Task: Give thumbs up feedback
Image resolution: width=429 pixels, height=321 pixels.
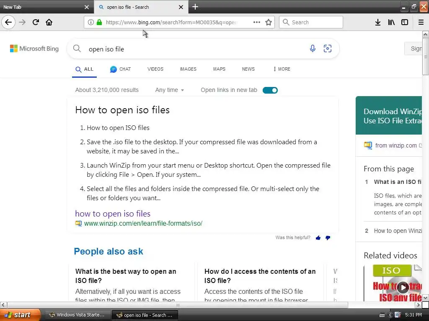Action: 318,238
